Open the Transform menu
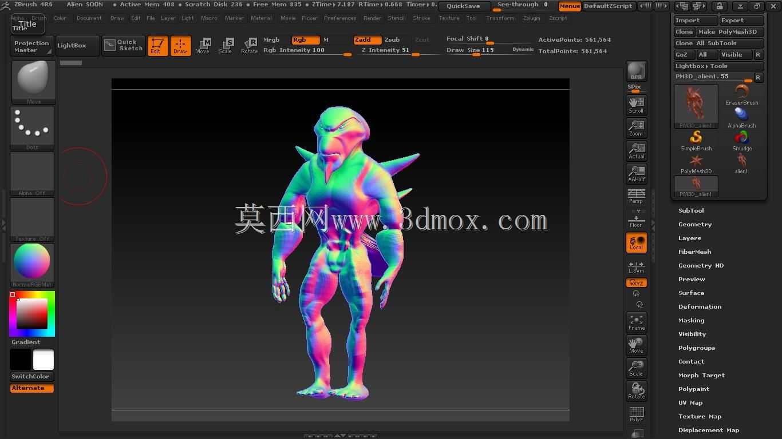 click(500, 18)
